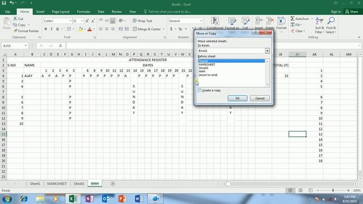363x204 pixels.
Task: Click the Cut icon
Action: (15, 19)
